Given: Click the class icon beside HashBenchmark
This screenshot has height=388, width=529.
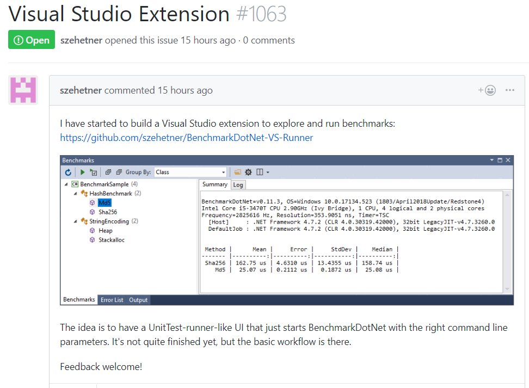Looking at the screenshot, I should click(84, 193).
